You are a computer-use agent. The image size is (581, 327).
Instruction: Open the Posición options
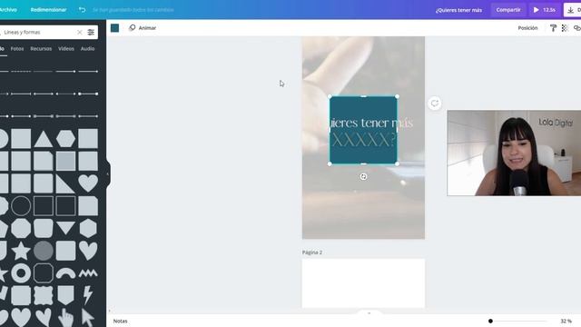(527, 28)
